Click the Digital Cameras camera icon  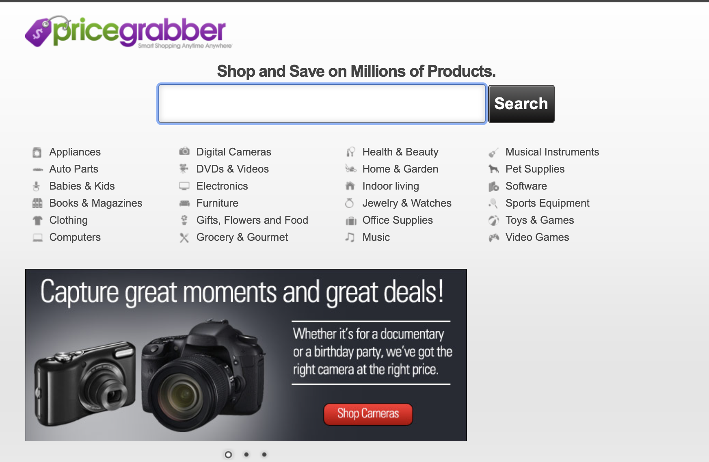point(184,151)
